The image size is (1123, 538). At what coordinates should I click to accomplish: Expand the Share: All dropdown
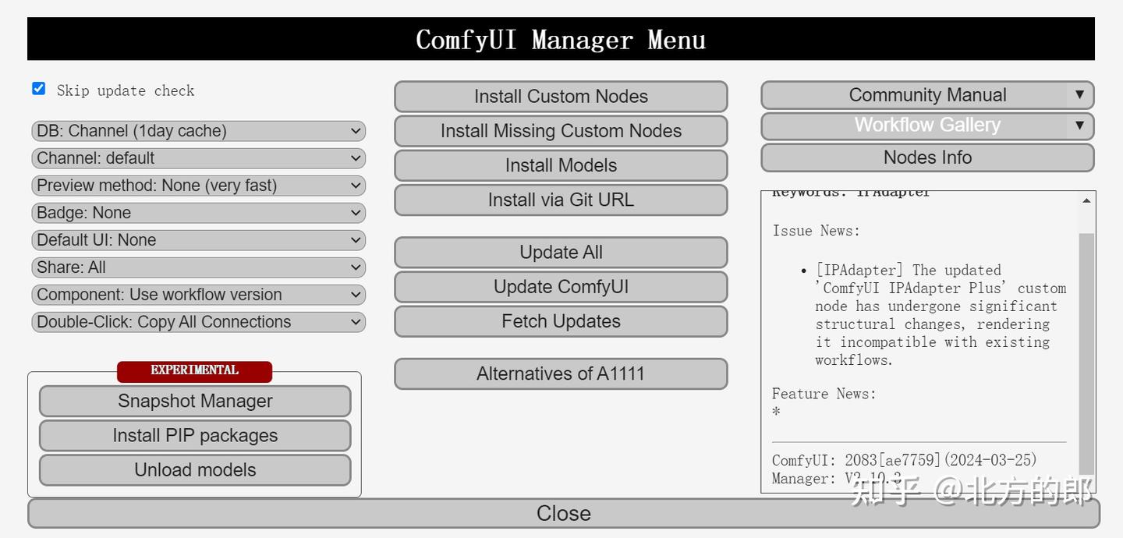tap(199, 267)
